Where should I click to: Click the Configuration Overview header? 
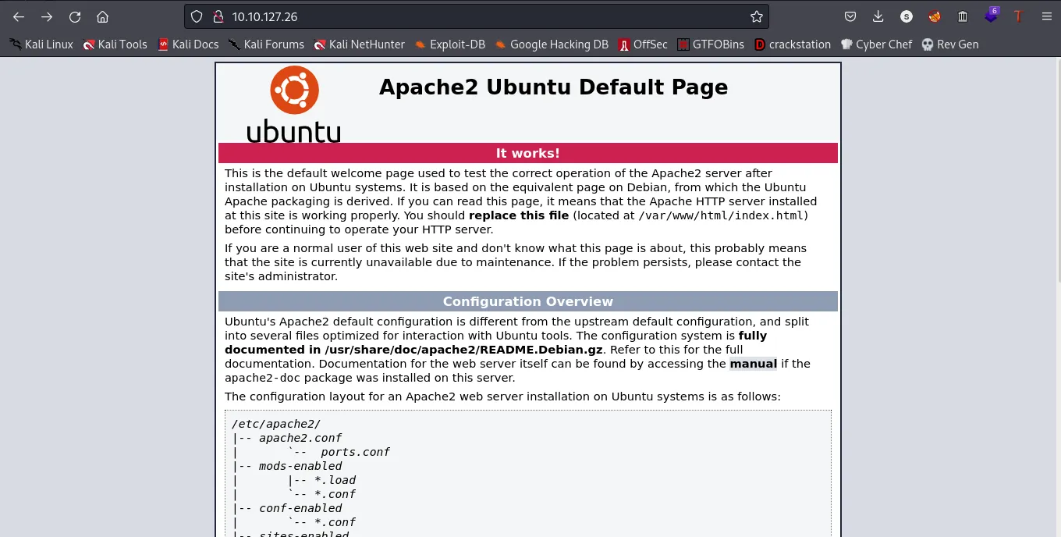(528, 301)
